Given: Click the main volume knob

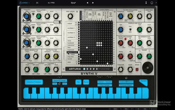Looking at the screenshot, I should 70,16.
